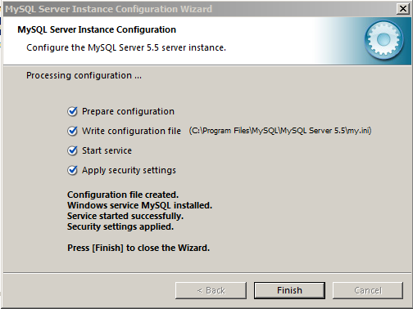The width and height of the screenshot is (413, 309).
Task: Click the Write configuration file checkmark icon
Action: [x=72, y=131]
